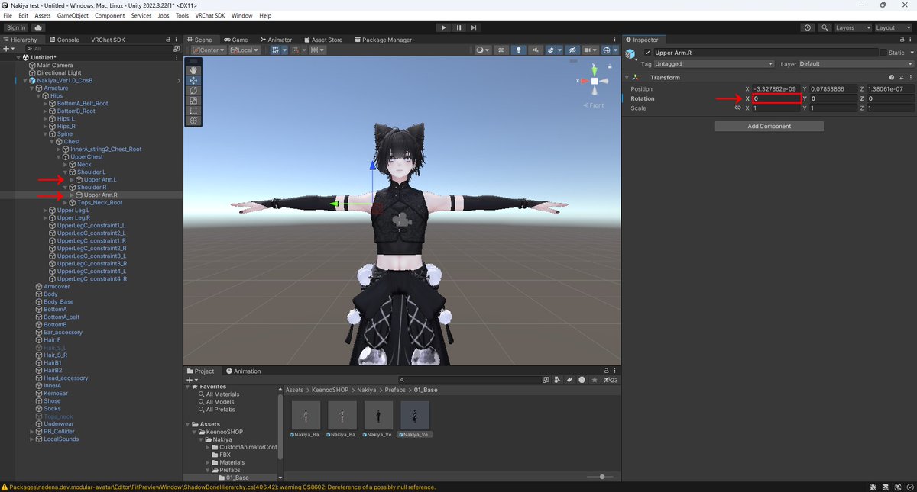Viewport: 917px width, 492px height.
Task: Open the Component menu
Action: click(x=110, y=15)
